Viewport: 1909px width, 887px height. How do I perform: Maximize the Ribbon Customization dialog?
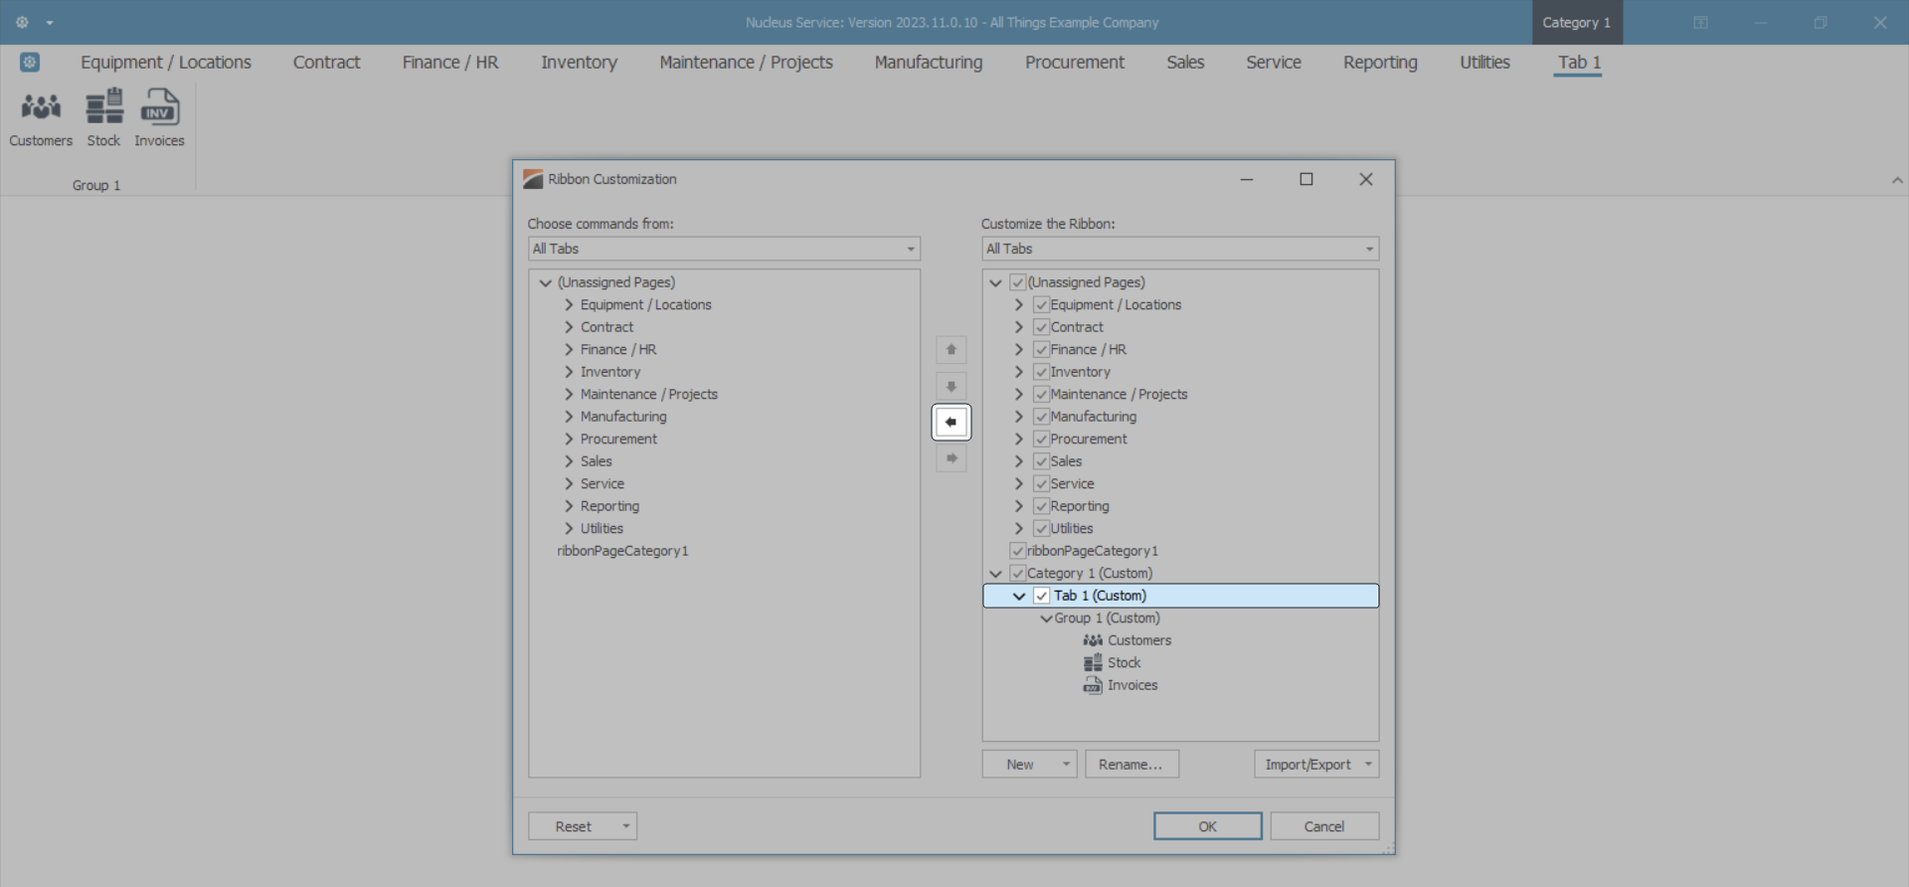1306,179
